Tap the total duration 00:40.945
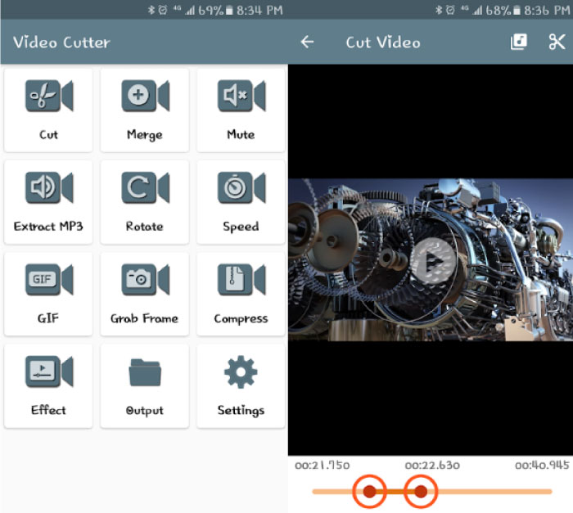This screenshot has height=513, width=573. coord(542,465)
